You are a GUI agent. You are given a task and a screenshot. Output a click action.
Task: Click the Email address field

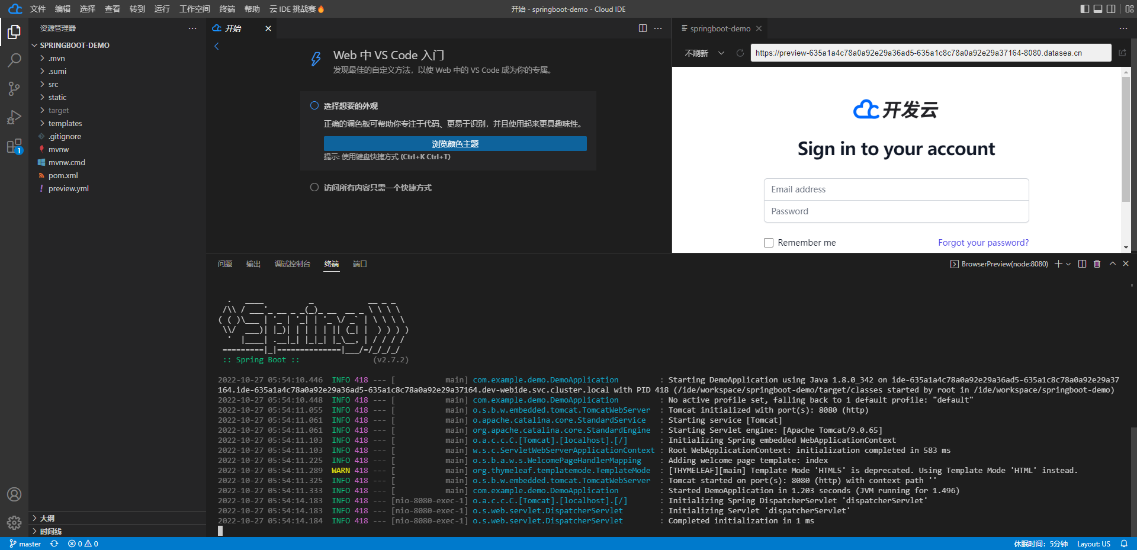point(897,189)
